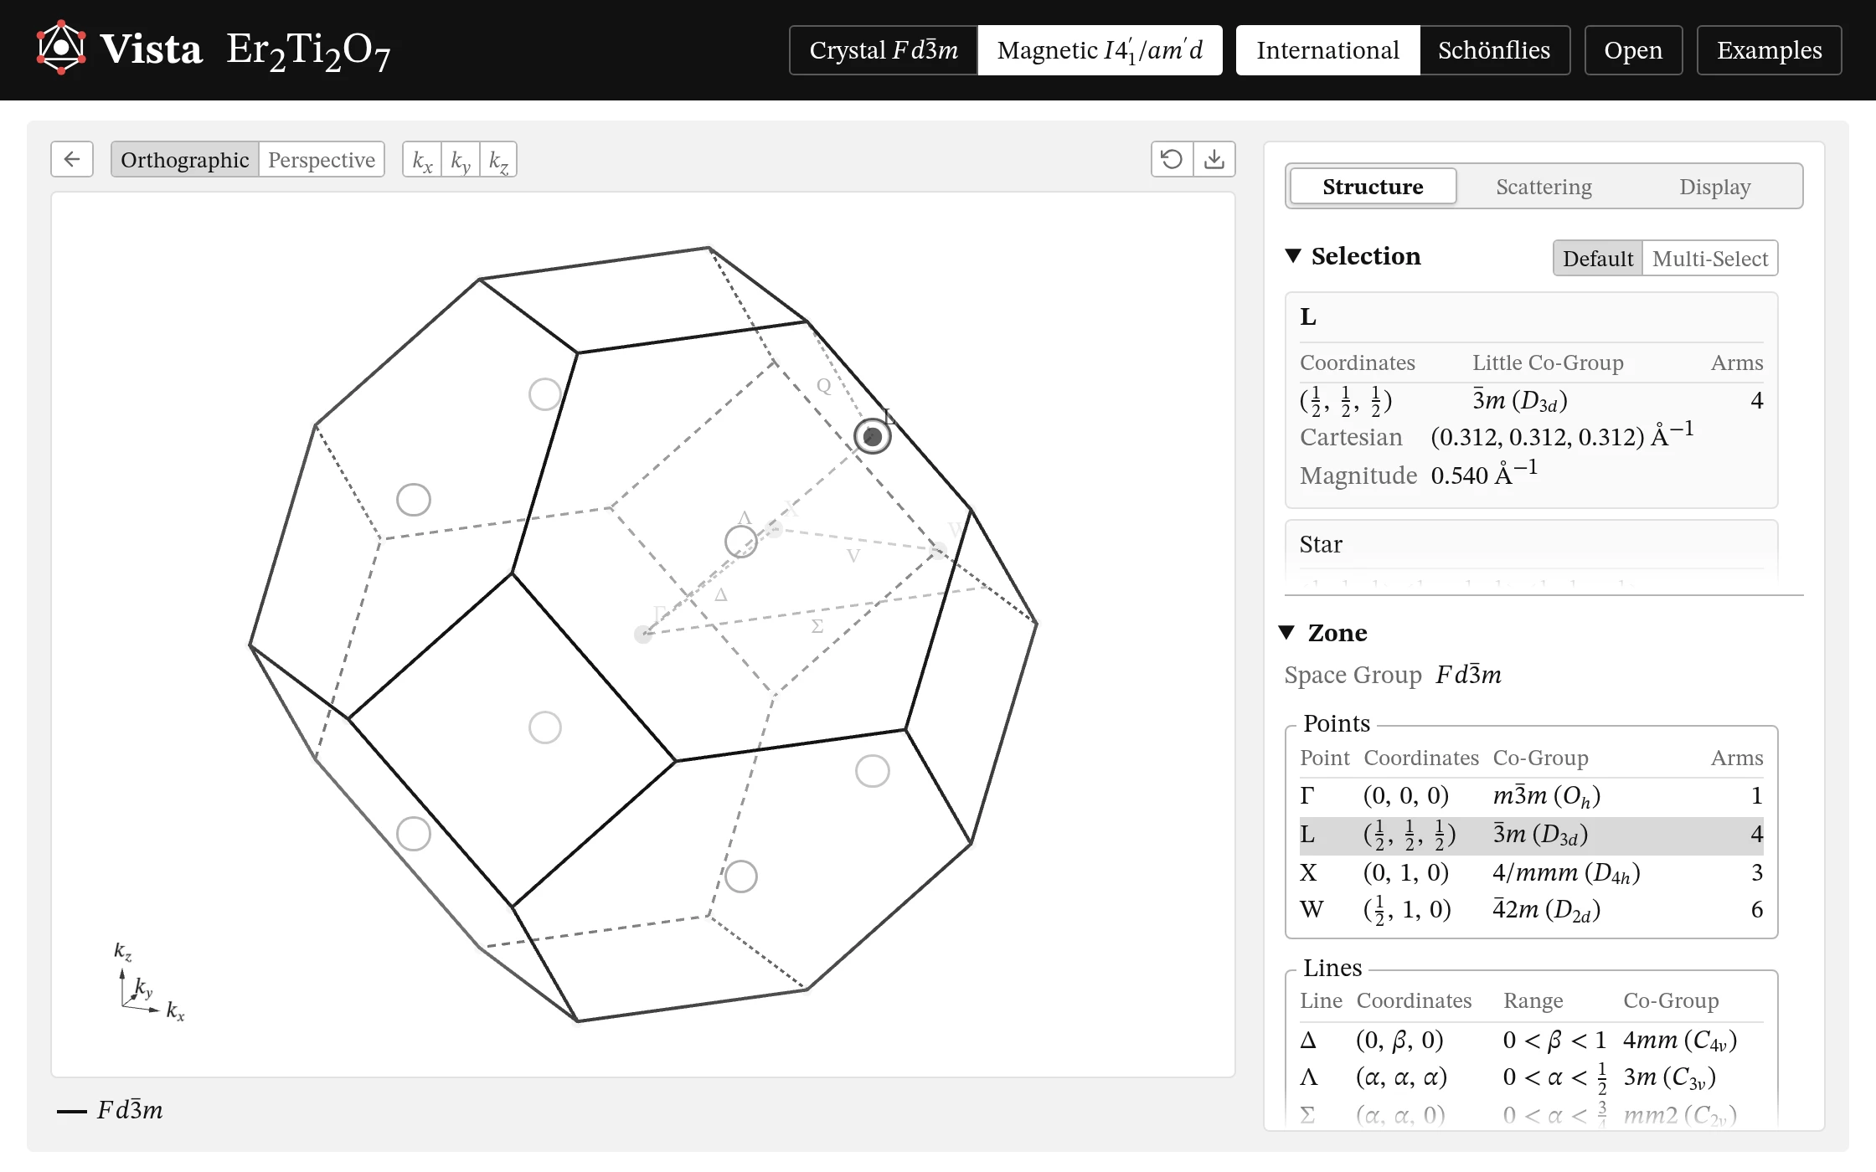Select the highlighted L point marker

872,436
